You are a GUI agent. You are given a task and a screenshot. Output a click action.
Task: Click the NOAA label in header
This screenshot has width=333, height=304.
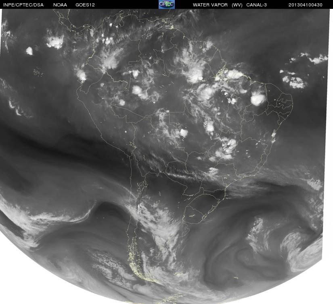point(60,5)
